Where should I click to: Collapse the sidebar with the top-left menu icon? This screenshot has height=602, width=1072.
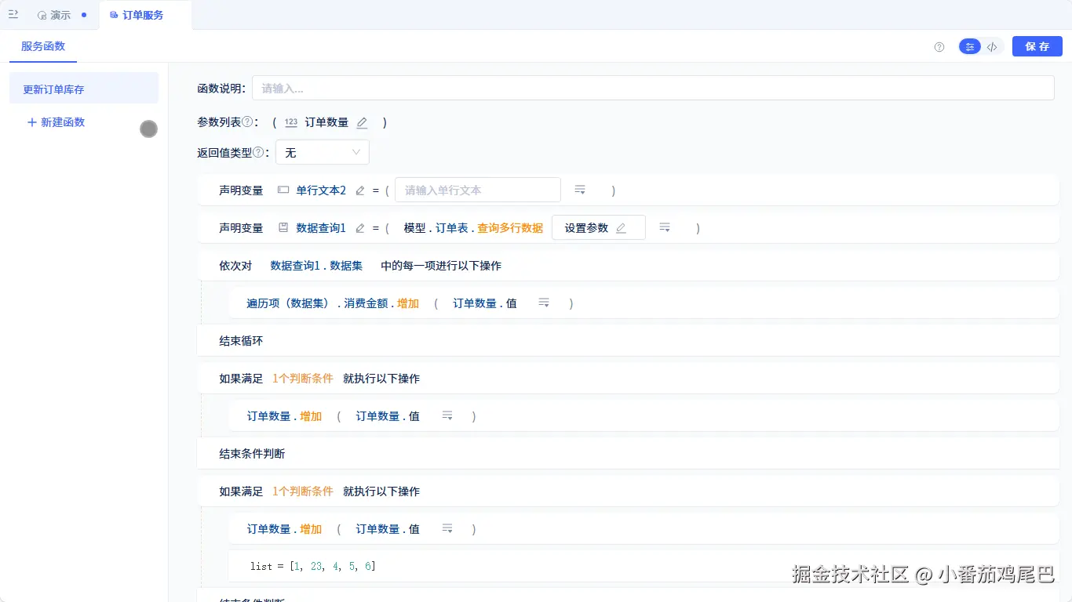coord(13,15)
